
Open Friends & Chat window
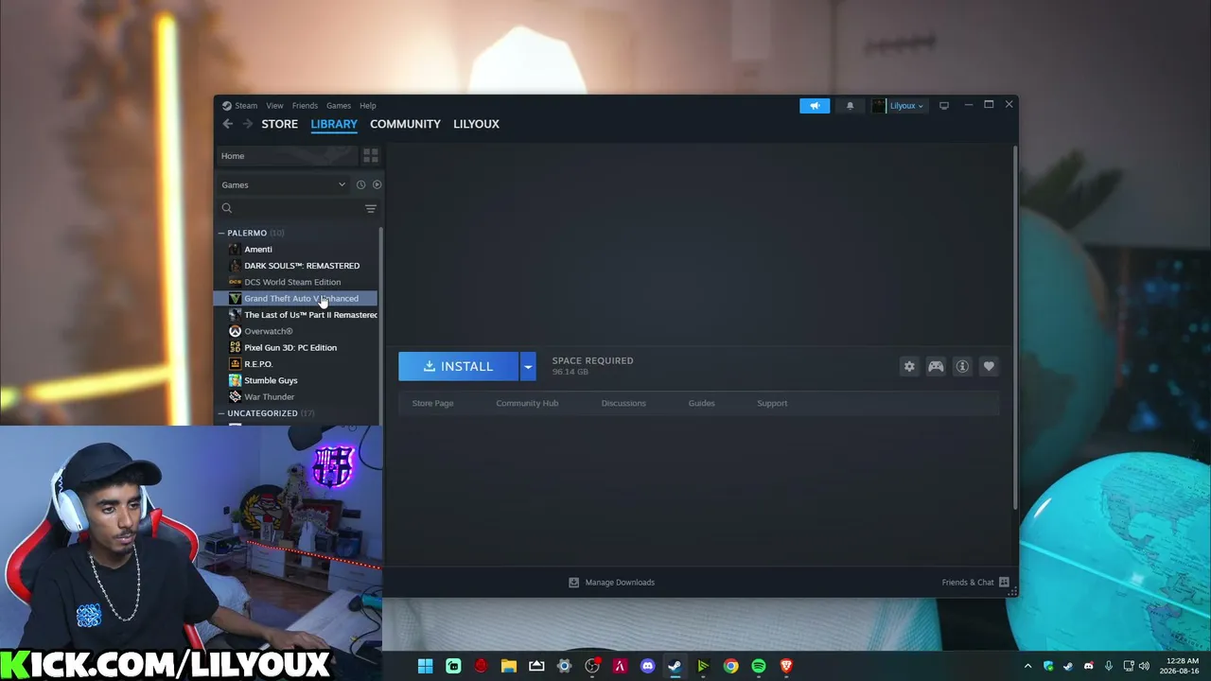(975, 583)
